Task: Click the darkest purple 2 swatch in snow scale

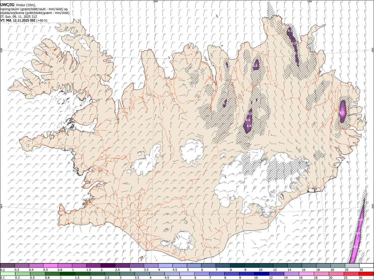Action: pos(108,266)
